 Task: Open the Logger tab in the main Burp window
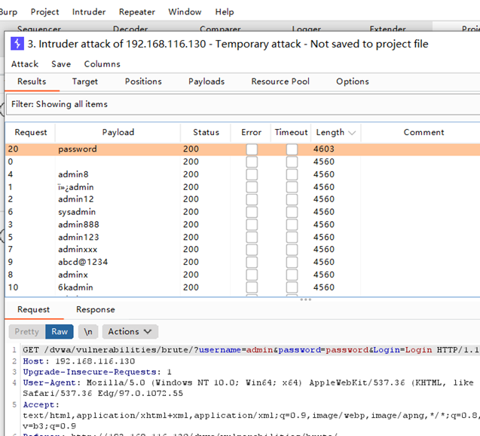[x=307, y=29]
